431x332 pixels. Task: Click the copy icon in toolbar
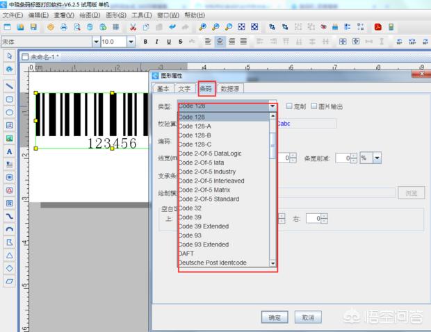click(146, 27)
